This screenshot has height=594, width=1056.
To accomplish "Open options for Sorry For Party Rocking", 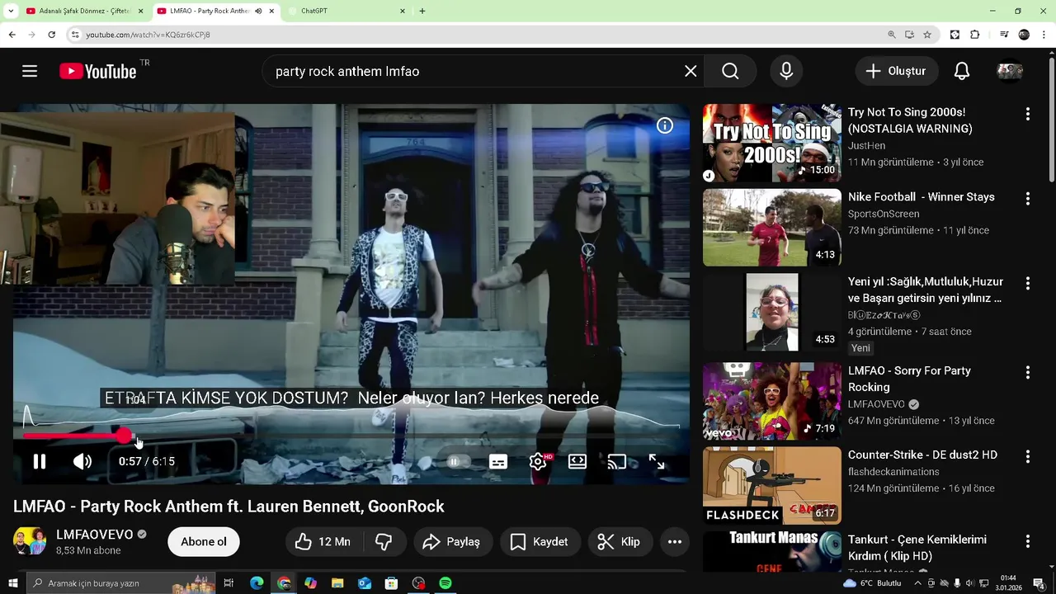I will 1027,373.
